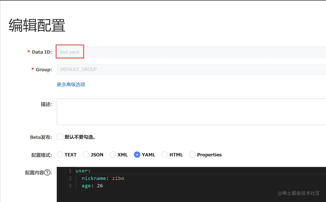Select the TEXT format radio button
This screenshot has width=326, height=202.
(x=60, y=155)
